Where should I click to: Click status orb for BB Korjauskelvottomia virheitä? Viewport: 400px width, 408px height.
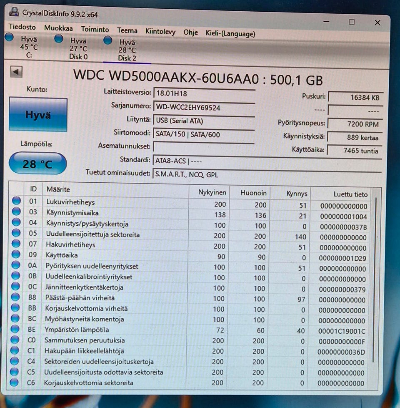(x=15, y=307)
